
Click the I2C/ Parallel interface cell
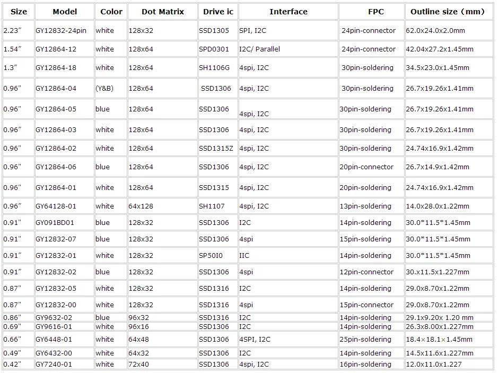pos(259,49)
